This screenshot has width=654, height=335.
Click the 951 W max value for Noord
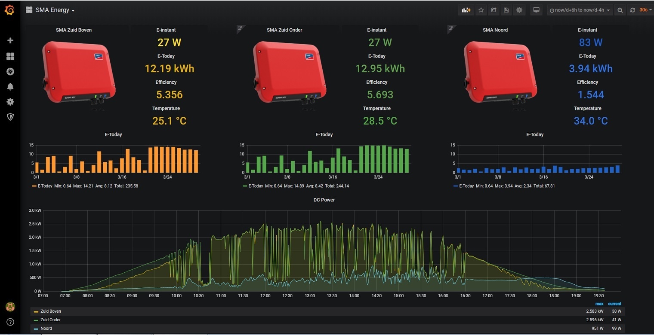(598, 329)
